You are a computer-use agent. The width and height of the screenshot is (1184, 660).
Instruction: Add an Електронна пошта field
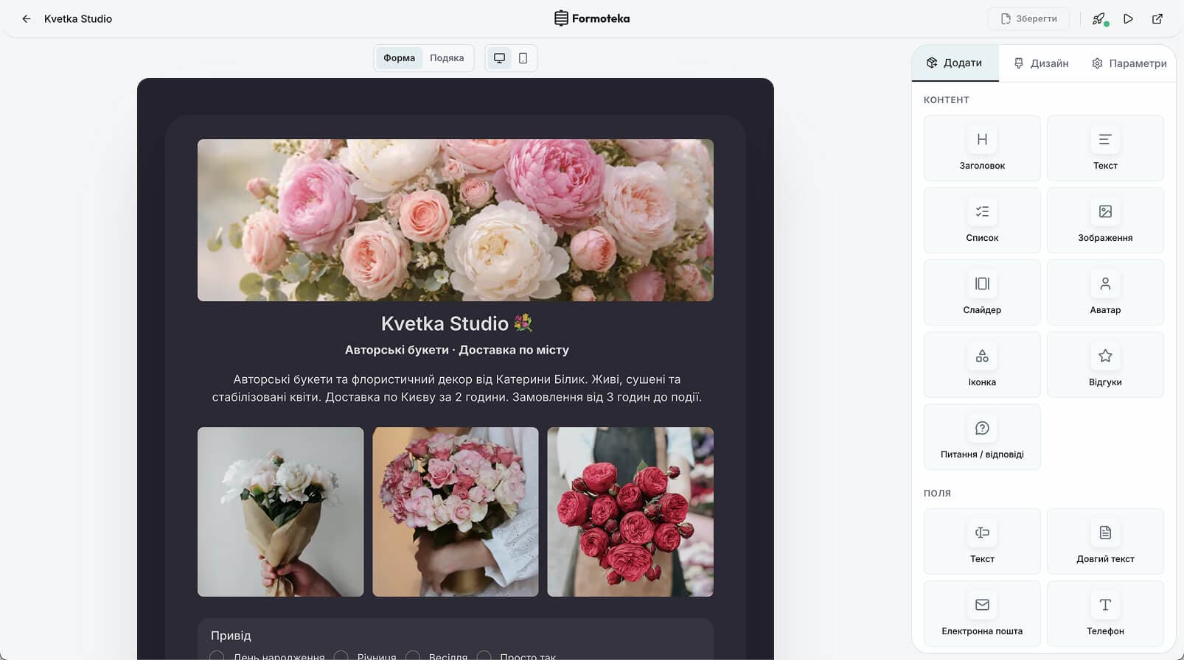[982, 614]
